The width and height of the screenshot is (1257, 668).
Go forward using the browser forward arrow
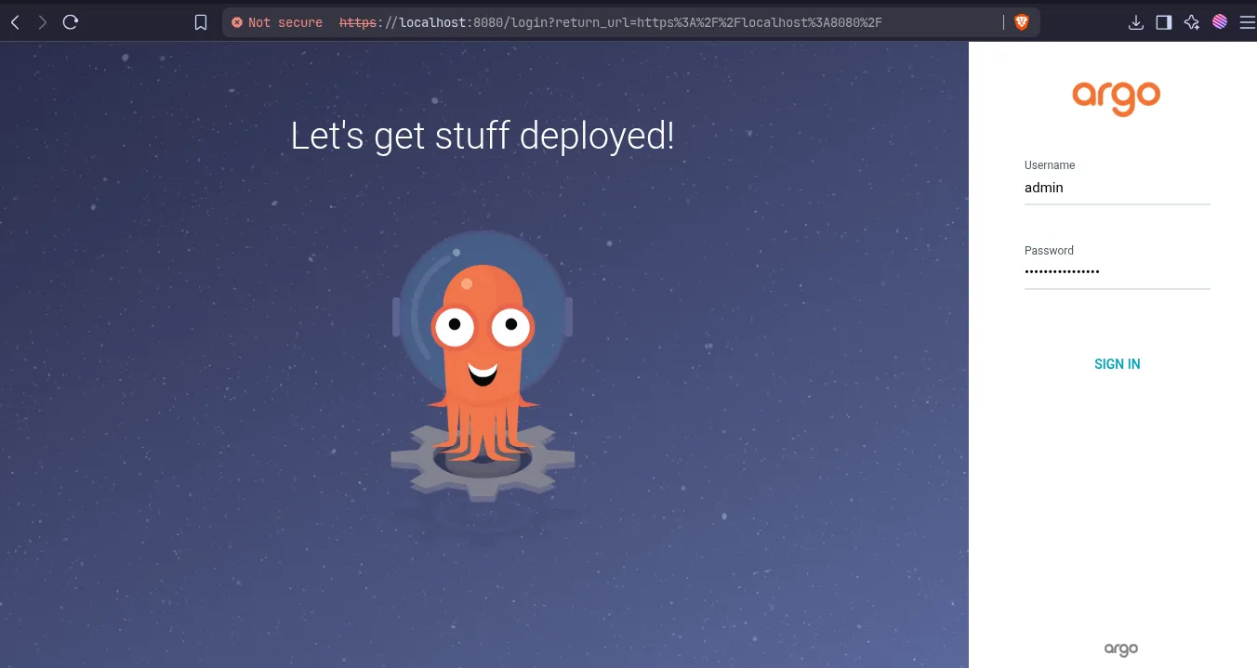point(42,22)
